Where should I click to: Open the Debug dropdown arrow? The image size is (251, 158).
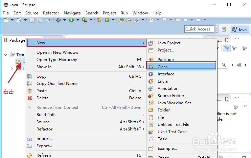pyautogui.click(x=64, y=20)
